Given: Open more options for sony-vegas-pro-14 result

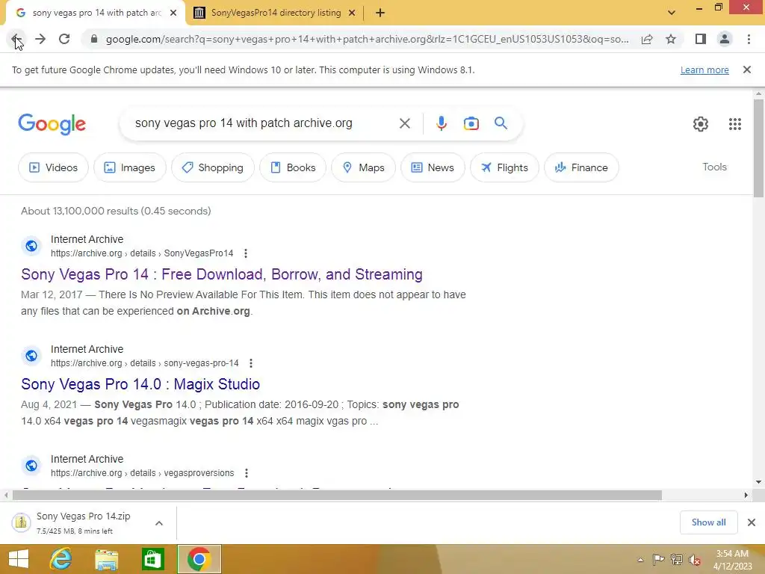Looking at the screenshot, I should click(x=251, y=363).
